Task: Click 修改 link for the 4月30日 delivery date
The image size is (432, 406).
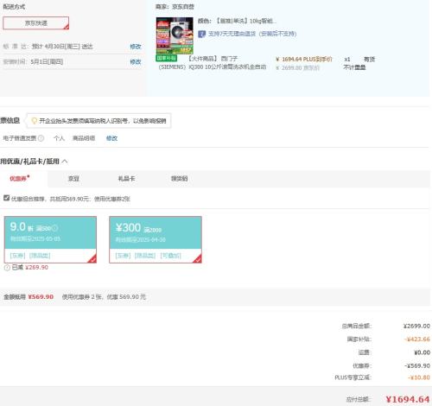Action: (136, 47)
